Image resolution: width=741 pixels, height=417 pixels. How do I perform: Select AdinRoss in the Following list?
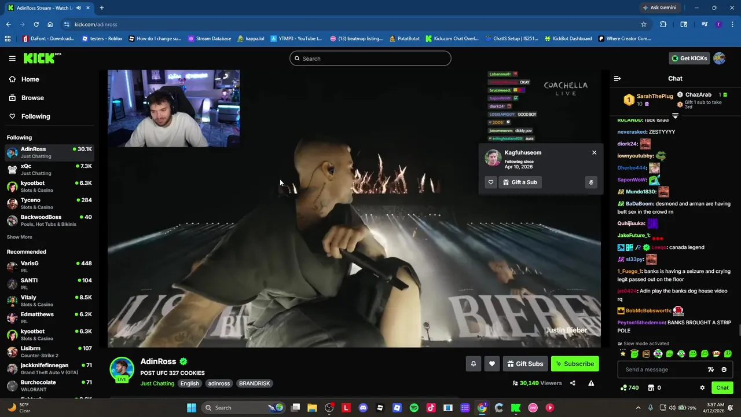(x=49, y=152)
